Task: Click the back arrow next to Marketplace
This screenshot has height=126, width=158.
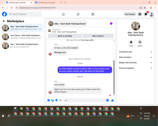Action: pyautogui.click(x=4, y=21)
